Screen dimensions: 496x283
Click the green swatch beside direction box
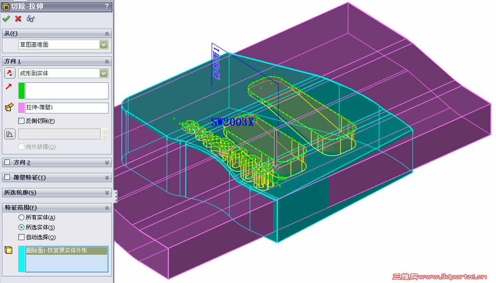pos(22,90)
